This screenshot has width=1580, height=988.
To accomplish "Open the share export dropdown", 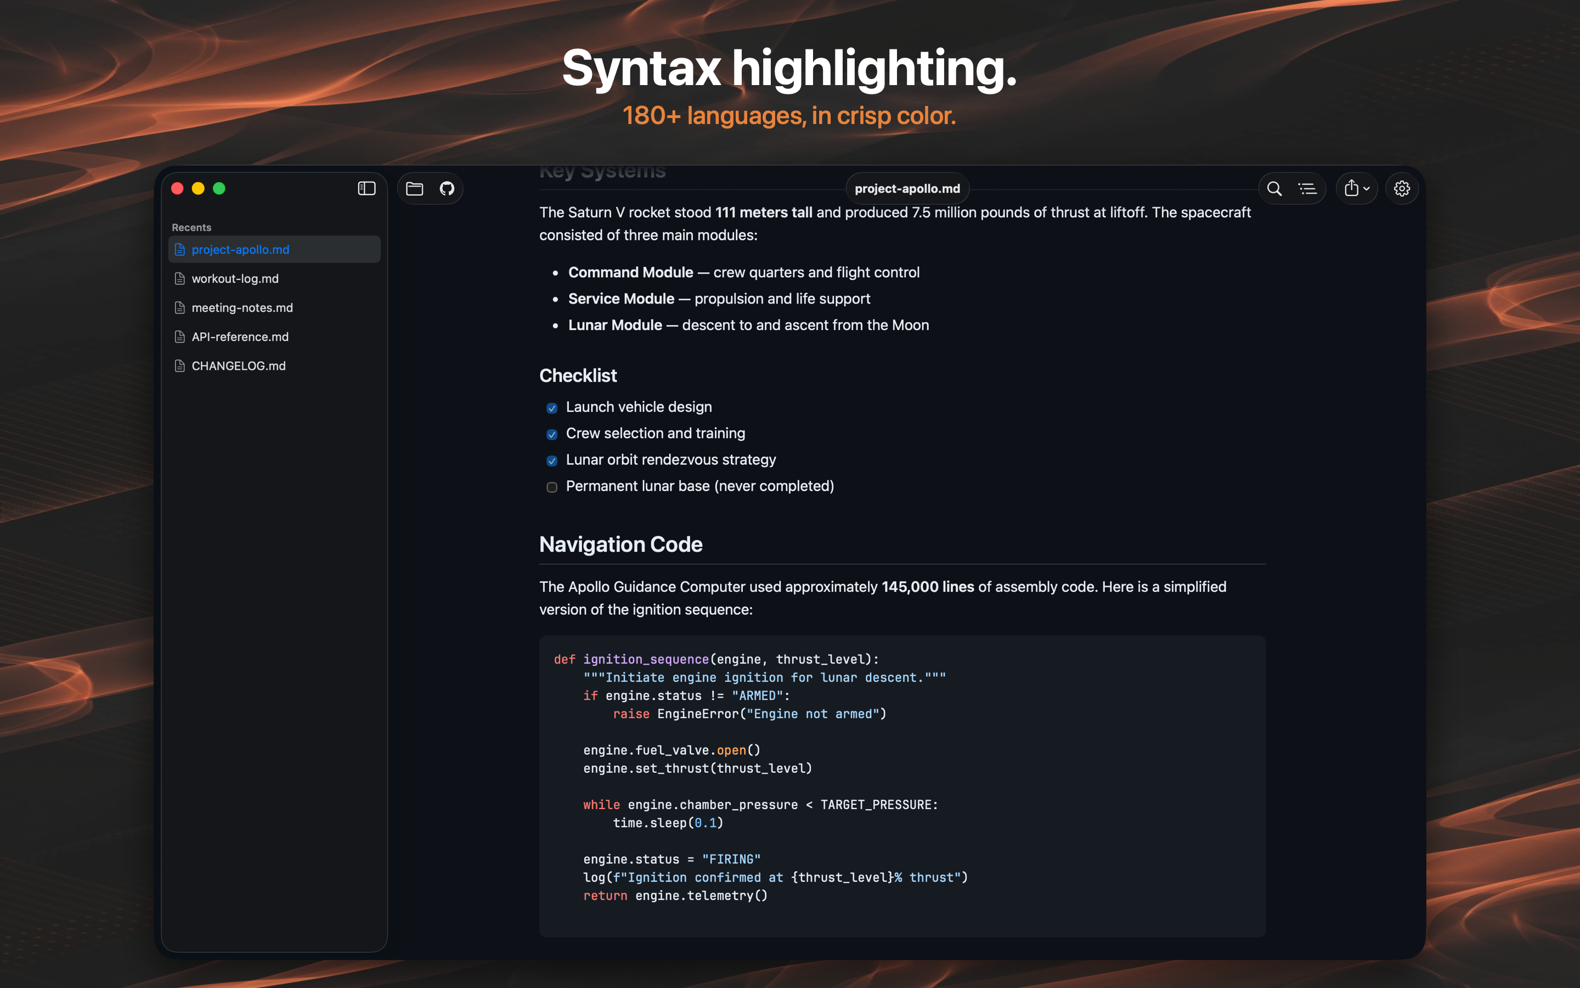I will point(1357,189).
